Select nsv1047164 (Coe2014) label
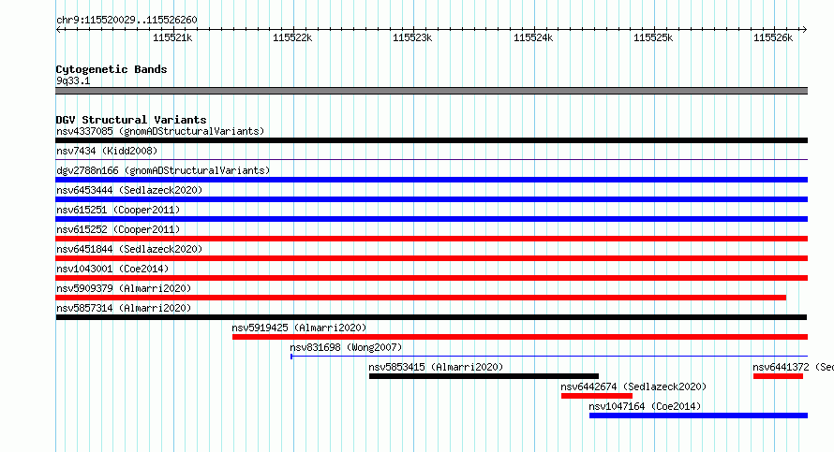 click(645, 406)
